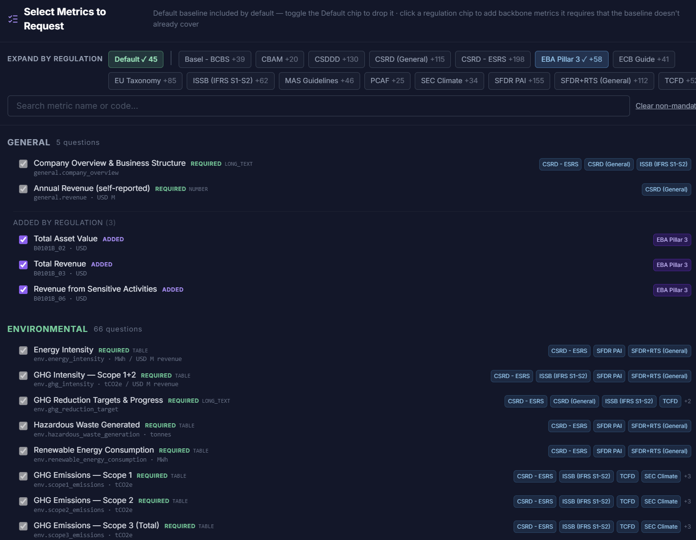Click SEC Climate tag on Scope 1 row
The height and width of the screenshot is (540, 696).
pyautogui.click(x=661, y=476)
